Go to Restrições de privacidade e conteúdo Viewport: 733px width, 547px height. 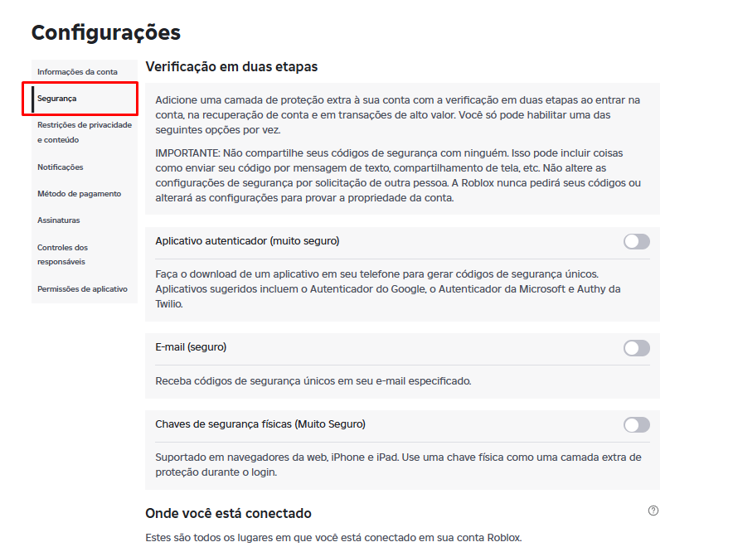pos(84,133)
